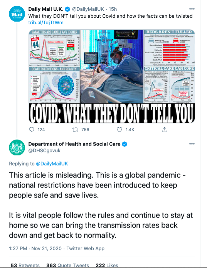View the 363 Quote Tweets list
Image resolution: width=207 pixels, height=268 pixels.
pos(67,265)
